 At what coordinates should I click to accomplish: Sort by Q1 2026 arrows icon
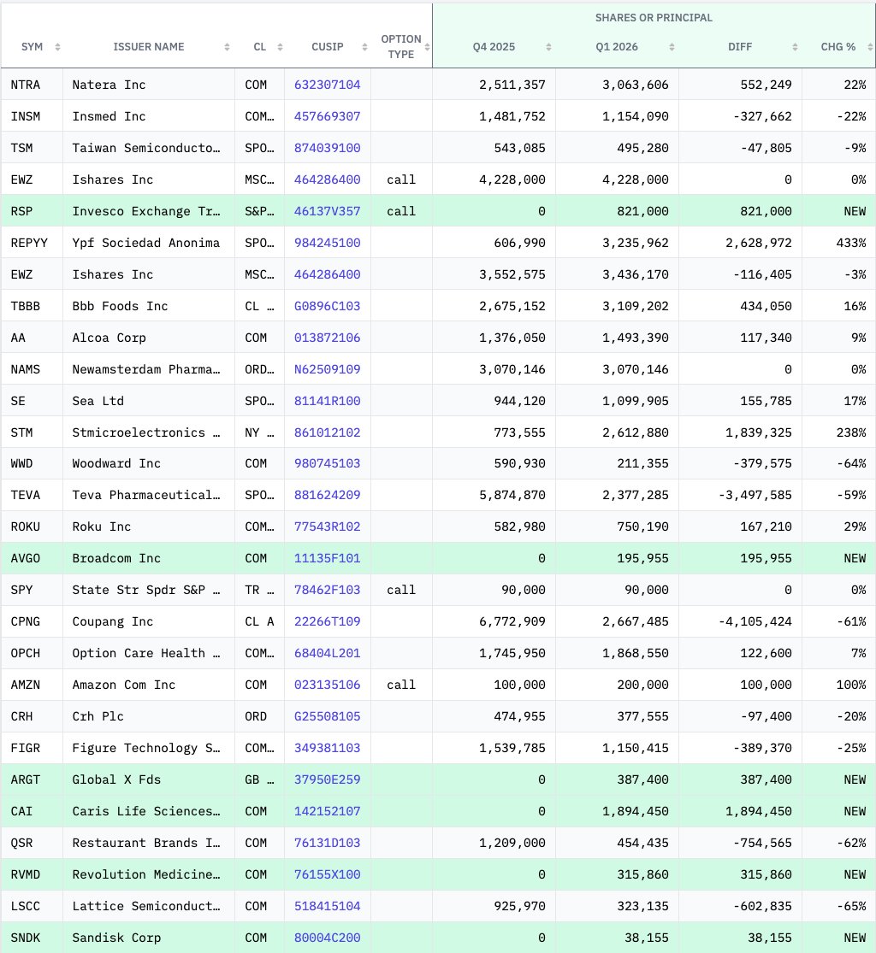tap(672, 47)
